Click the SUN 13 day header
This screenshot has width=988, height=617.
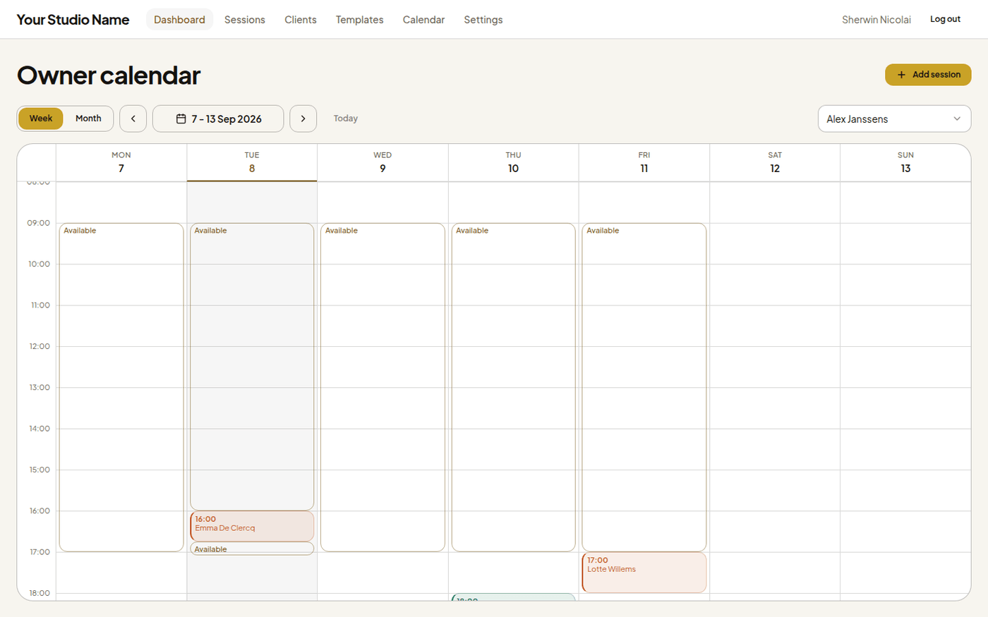[905, 162]
